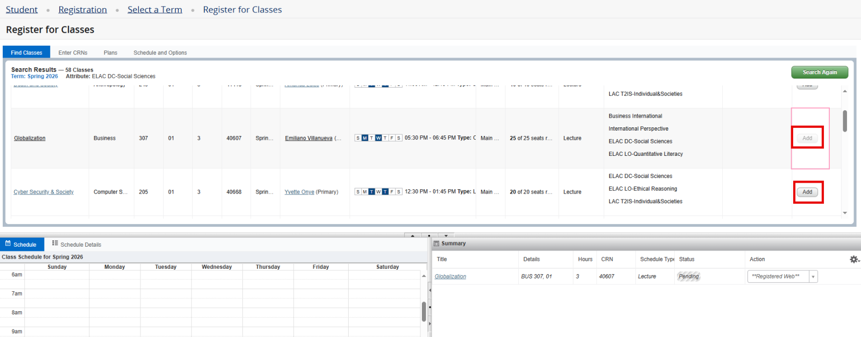Open the Schedule and Options tab

[160, 53]
